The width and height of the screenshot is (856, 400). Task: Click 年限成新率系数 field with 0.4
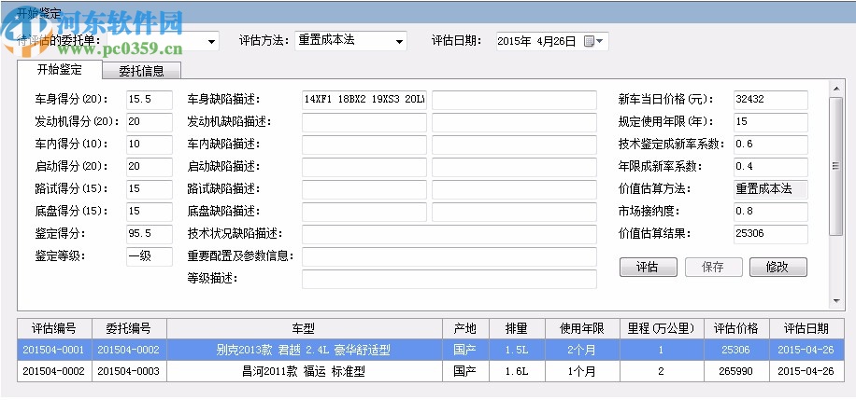pos(770,167)
